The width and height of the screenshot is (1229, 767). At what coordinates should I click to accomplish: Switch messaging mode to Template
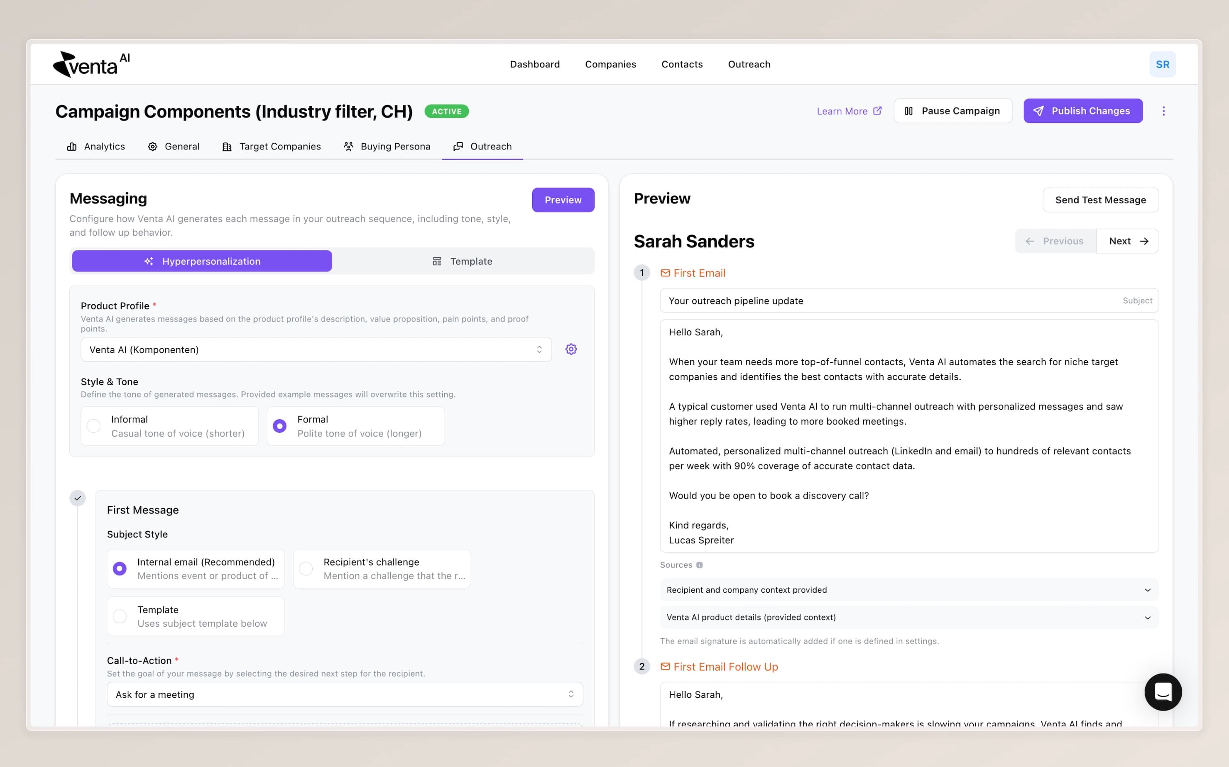click(x=462, y=261)
